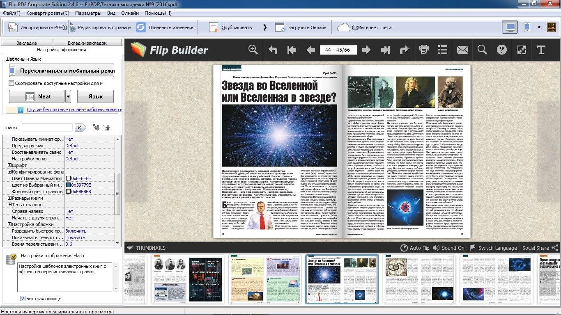
Task: Click the curved back arrow icon in viewer toolbar
Action: coord(273,50)
